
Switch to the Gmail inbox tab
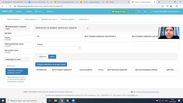click(14, 2)
